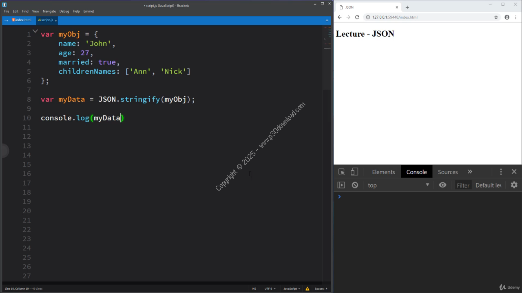Open Chrome's three-dot menu

(x=516, y=17)
